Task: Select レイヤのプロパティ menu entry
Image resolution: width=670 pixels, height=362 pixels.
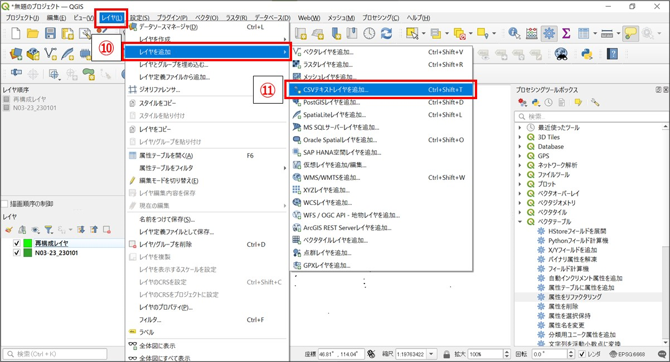Action: [207, 307]
